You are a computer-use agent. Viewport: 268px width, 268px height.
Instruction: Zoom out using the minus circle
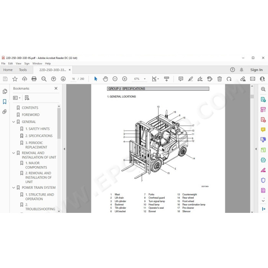[x=115, y=79]
